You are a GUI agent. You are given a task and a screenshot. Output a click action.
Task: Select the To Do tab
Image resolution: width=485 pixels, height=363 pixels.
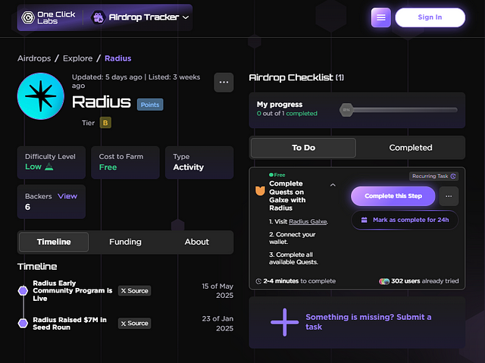(x=303, y=148)
